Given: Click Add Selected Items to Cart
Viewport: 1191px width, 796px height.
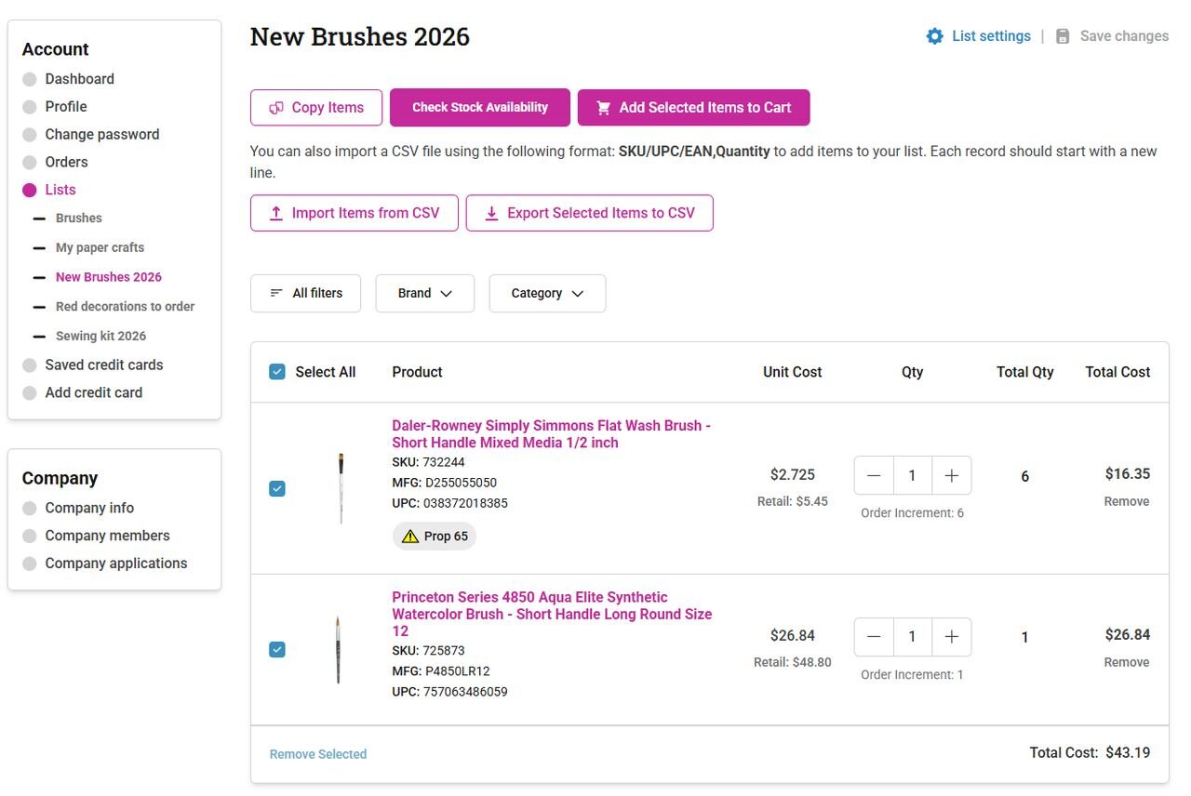Looking at the screenshot, I should pyautogui.click(x=694, y=108).
